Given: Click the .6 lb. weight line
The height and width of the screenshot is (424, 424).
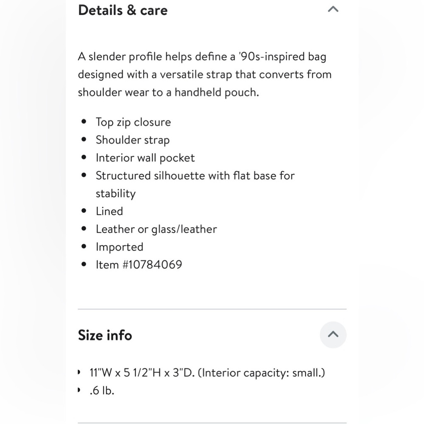Looking at the screenshot, I should coord(102,391).
